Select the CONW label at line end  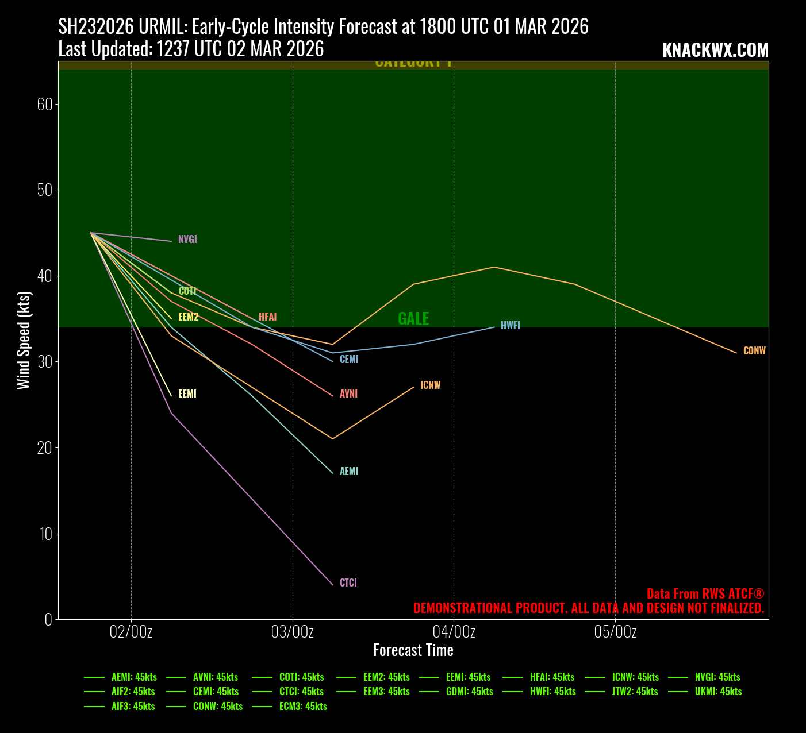click(754, 351)
